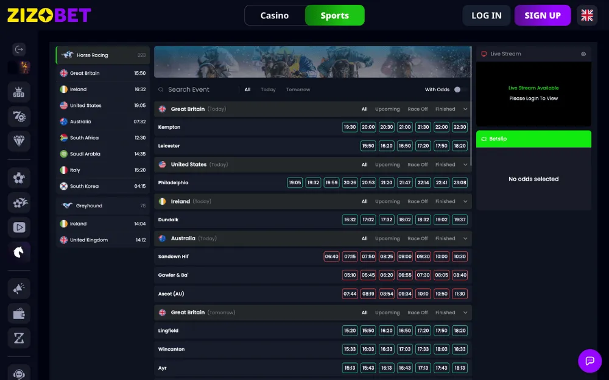Click the slot machine icon in sidebar
This screenshot has height=380, width=609.
(19, 92)
